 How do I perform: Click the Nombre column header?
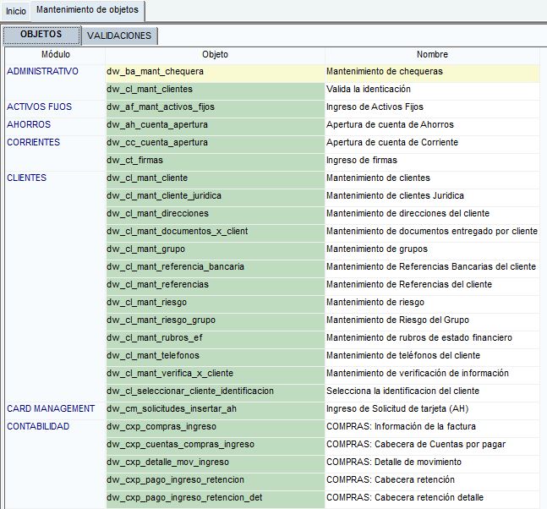point(432,54)
